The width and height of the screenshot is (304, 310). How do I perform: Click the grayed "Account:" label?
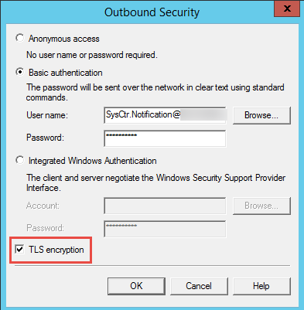tap(43, 206)
